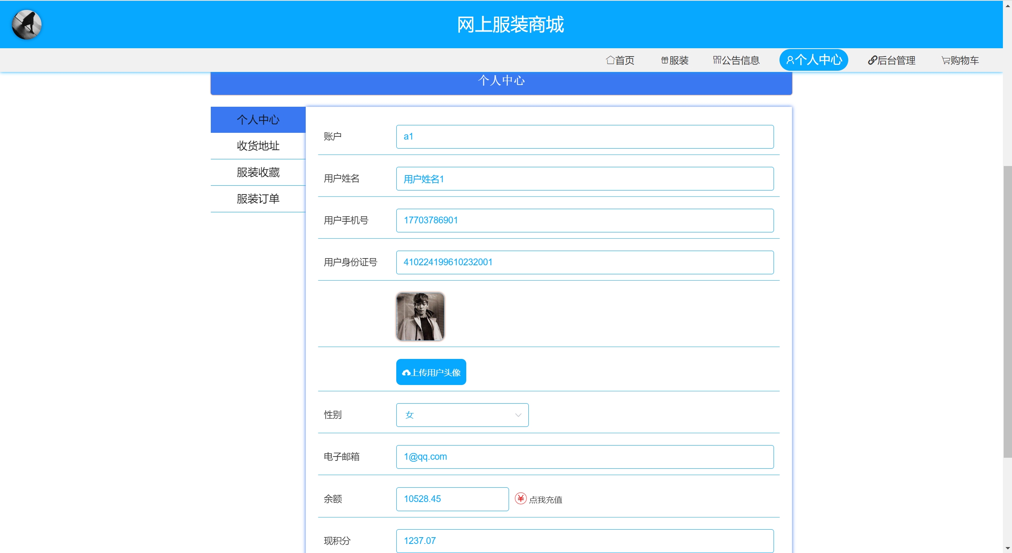Click the 用户手机号 phone input field
Screen dimensions: 1012x553
tap(585, 220)
